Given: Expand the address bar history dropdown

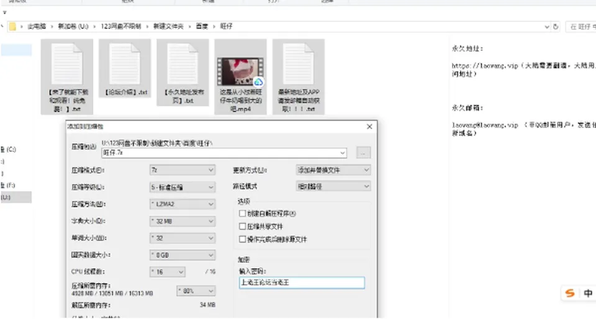Looking at the screenshot, I should (546, 27).
